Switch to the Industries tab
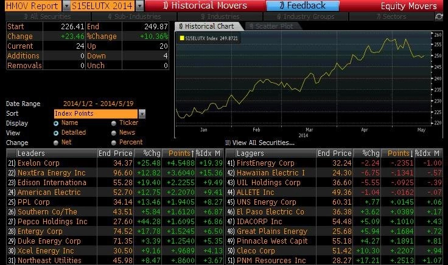The width and height of the screenshot is (448, 265). pos(220,16)
